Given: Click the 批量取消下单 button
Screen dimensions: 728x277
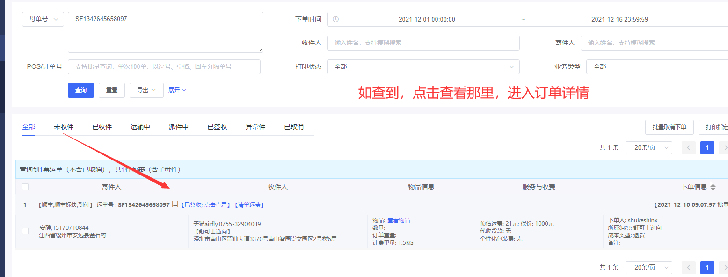Looking at the screenshot, I should (x=669, y=127).
